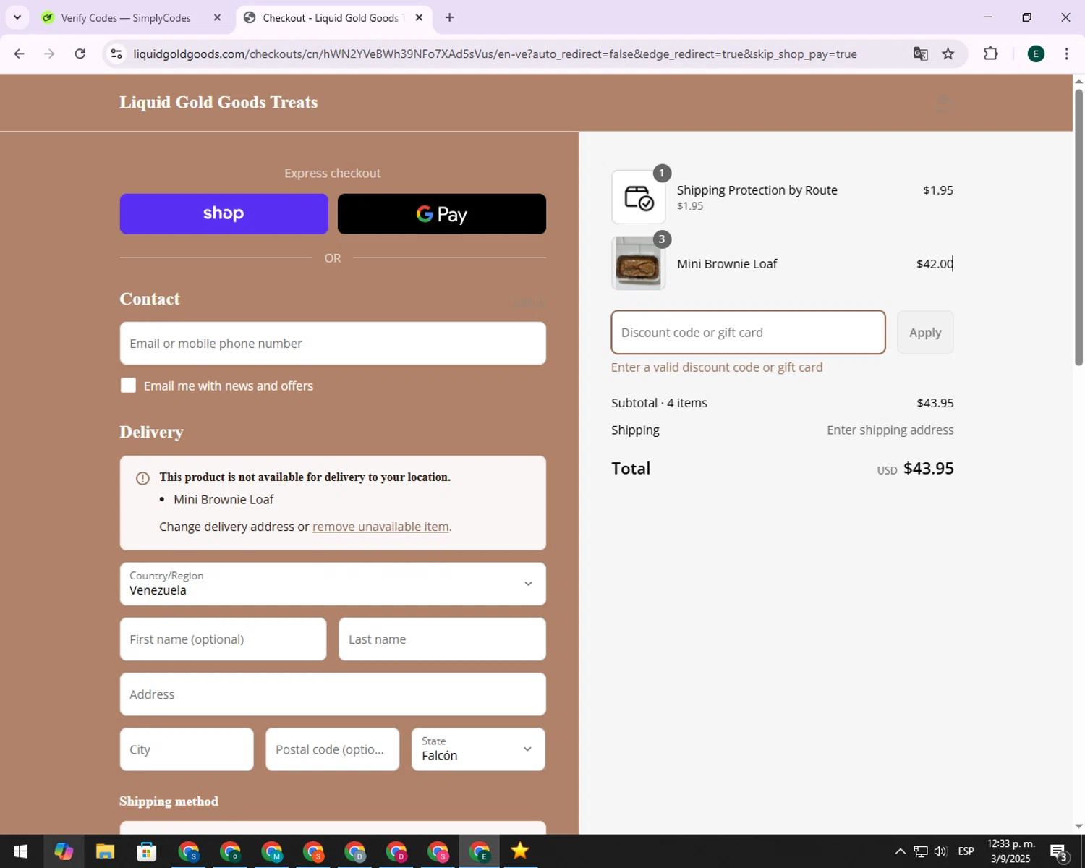Screen dimensions: 1085x868
Task: Click the ESP language indicator
Action: [x=966, y=851]
